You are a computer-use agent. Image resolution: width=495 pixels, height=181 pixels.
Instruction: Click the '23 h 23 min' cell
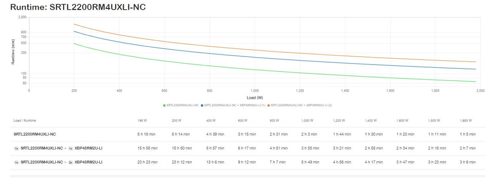(x=147, y=162)
